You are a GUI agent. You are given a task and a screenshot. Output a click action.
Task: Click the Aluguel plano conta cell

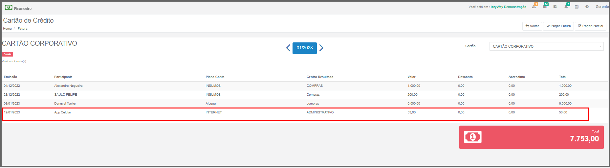[x=211, y=104]
